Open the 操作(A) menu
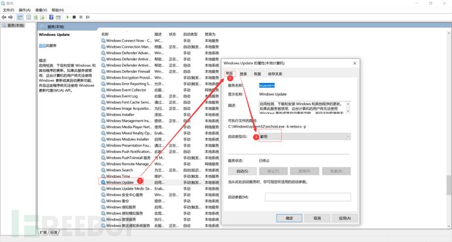The width and height of the screenshot is (452, 242). coord(24,10)
